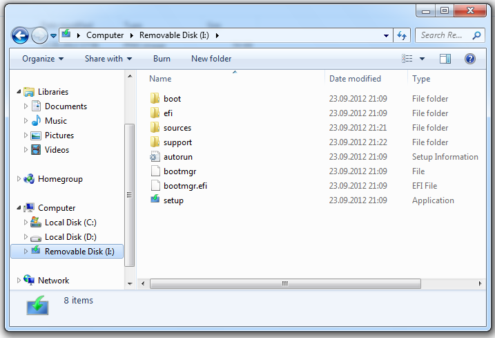This screenshot has height=338, width=495.
Task: Toggle the preview pane
Action: coord(445,59)
